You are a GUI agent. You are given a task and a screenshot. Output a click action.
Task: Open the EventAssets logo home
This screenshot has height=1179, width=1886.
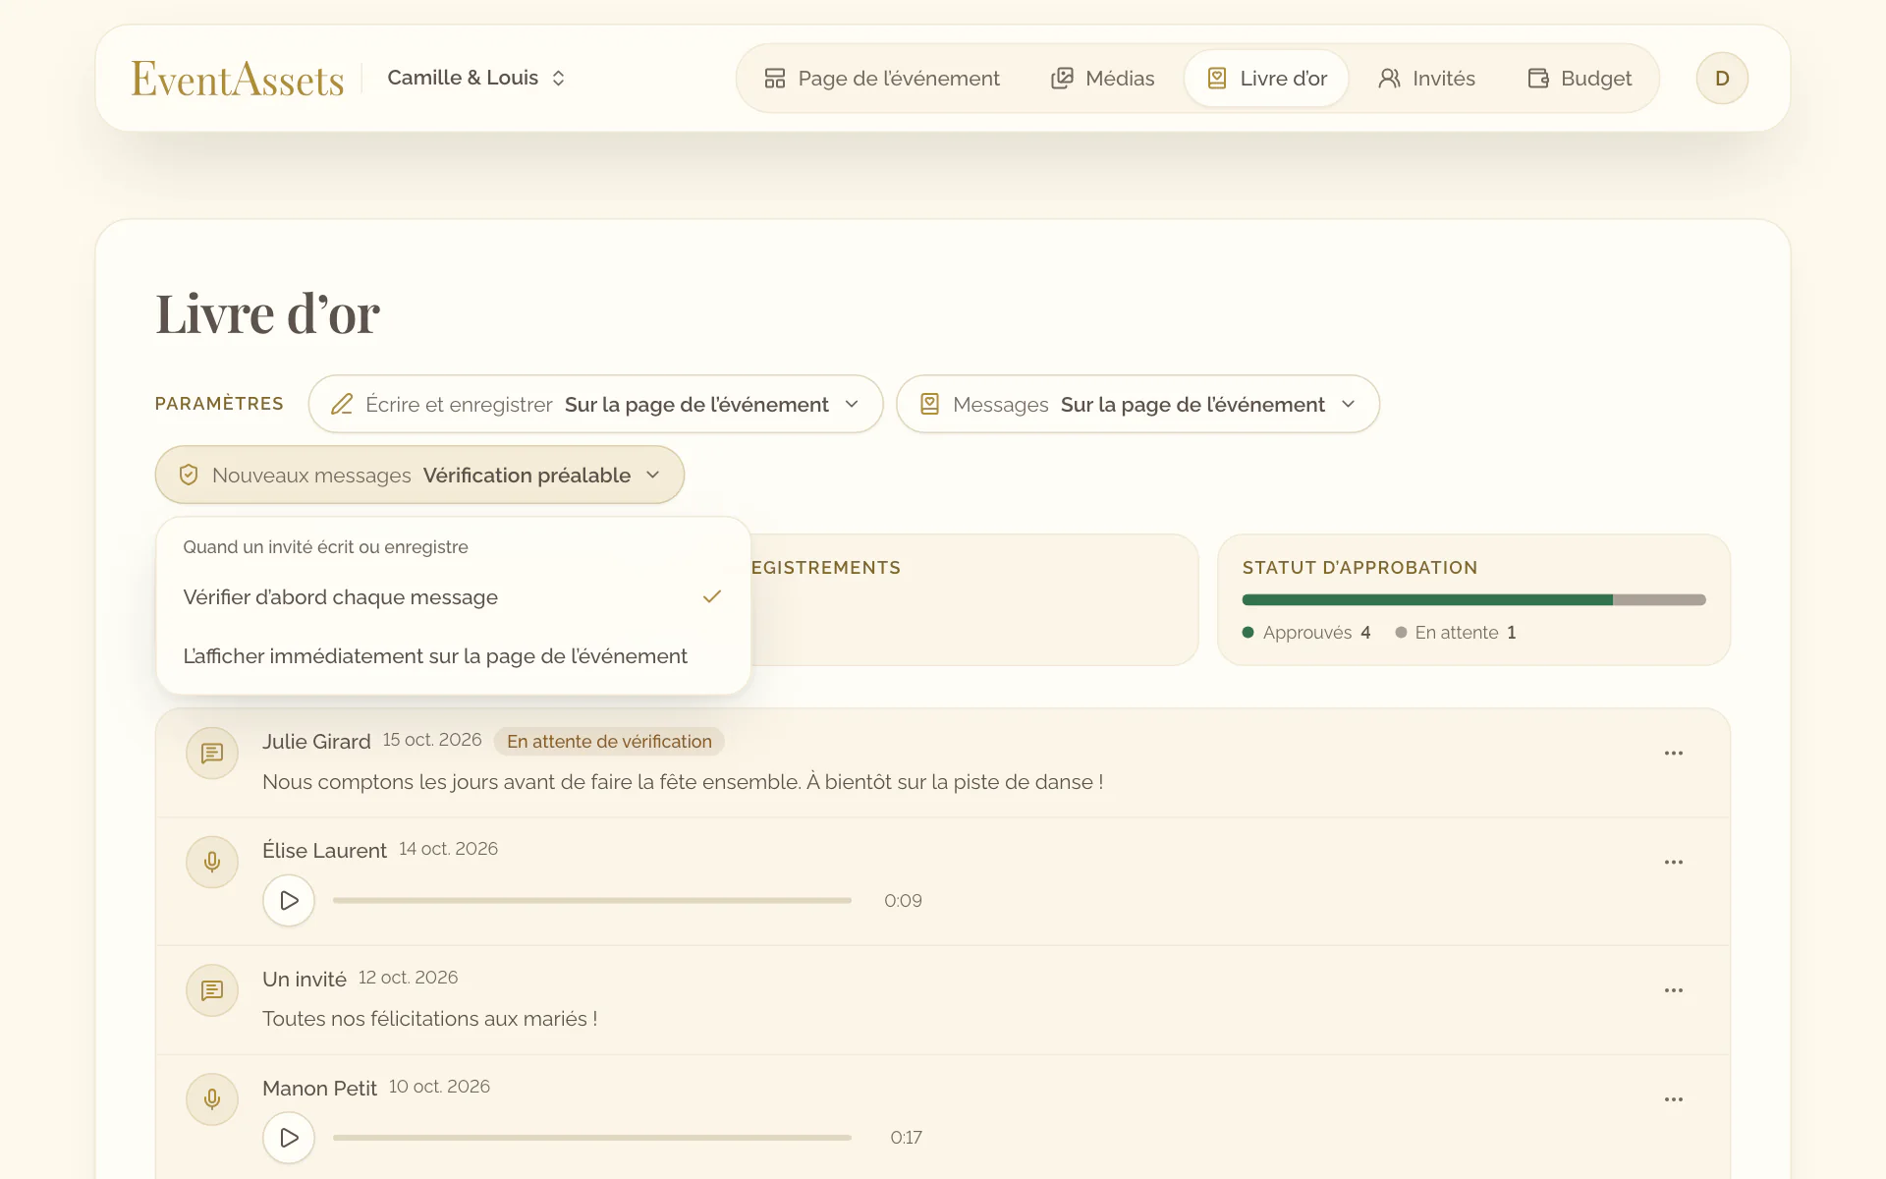238,79
